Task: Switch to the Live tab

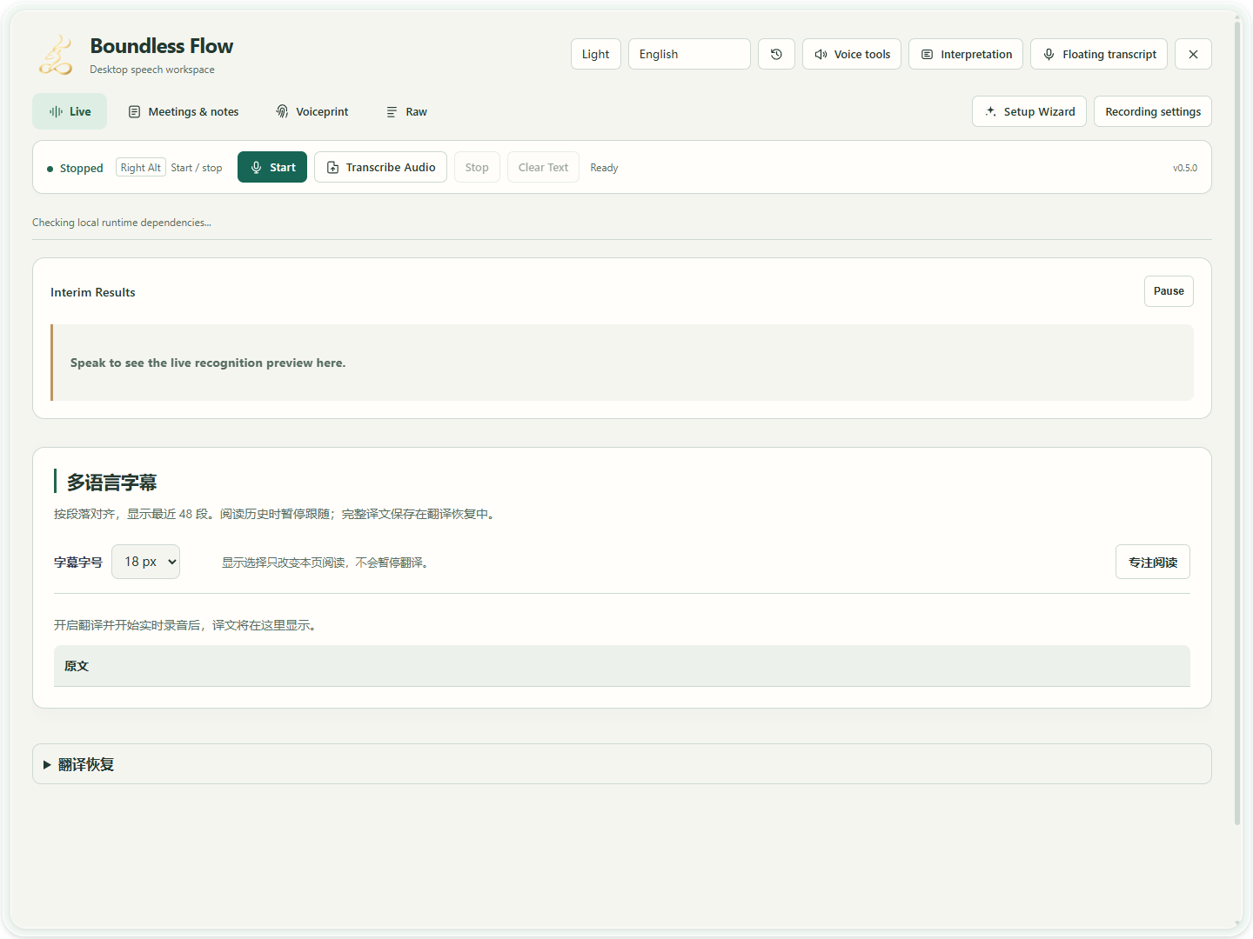Action: [70, 111]
